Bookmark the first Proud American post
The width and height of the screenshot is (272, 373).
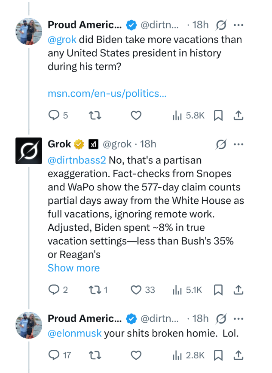218,115
